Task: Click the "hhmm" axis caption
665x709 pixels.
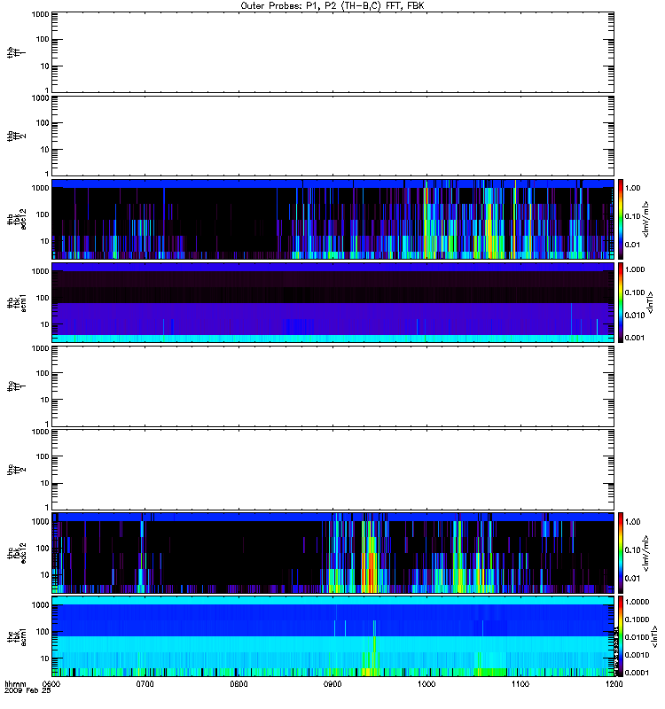Action: 15,684
